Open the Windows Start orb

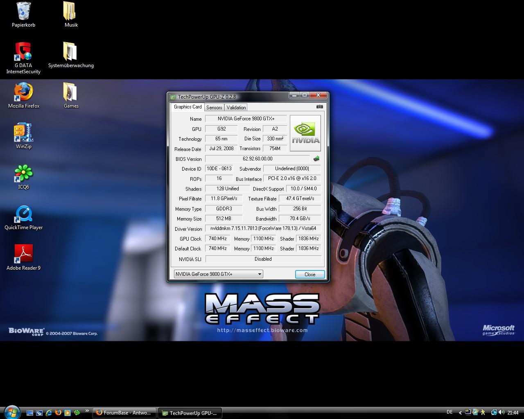11,412
